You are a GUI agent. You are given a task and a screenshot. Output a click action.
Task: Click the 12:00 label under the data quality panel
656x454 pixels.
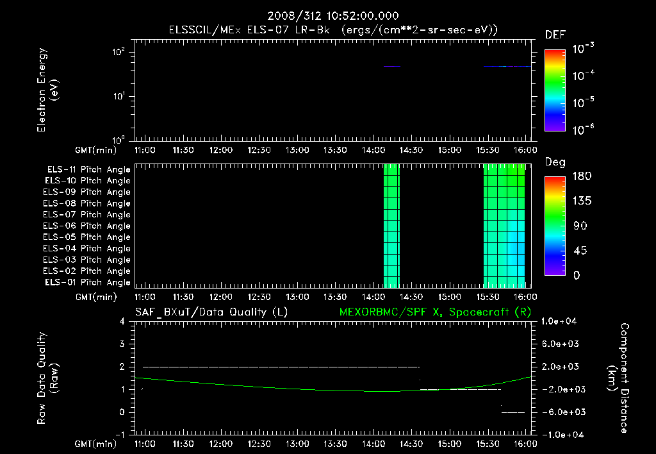[221, 444]
